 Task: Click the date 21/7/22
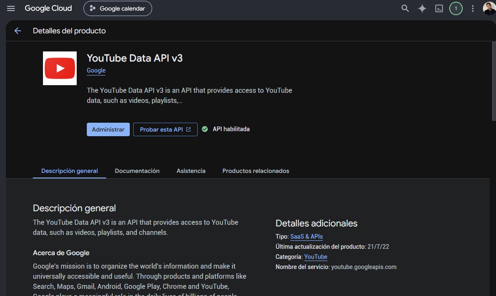378,247
